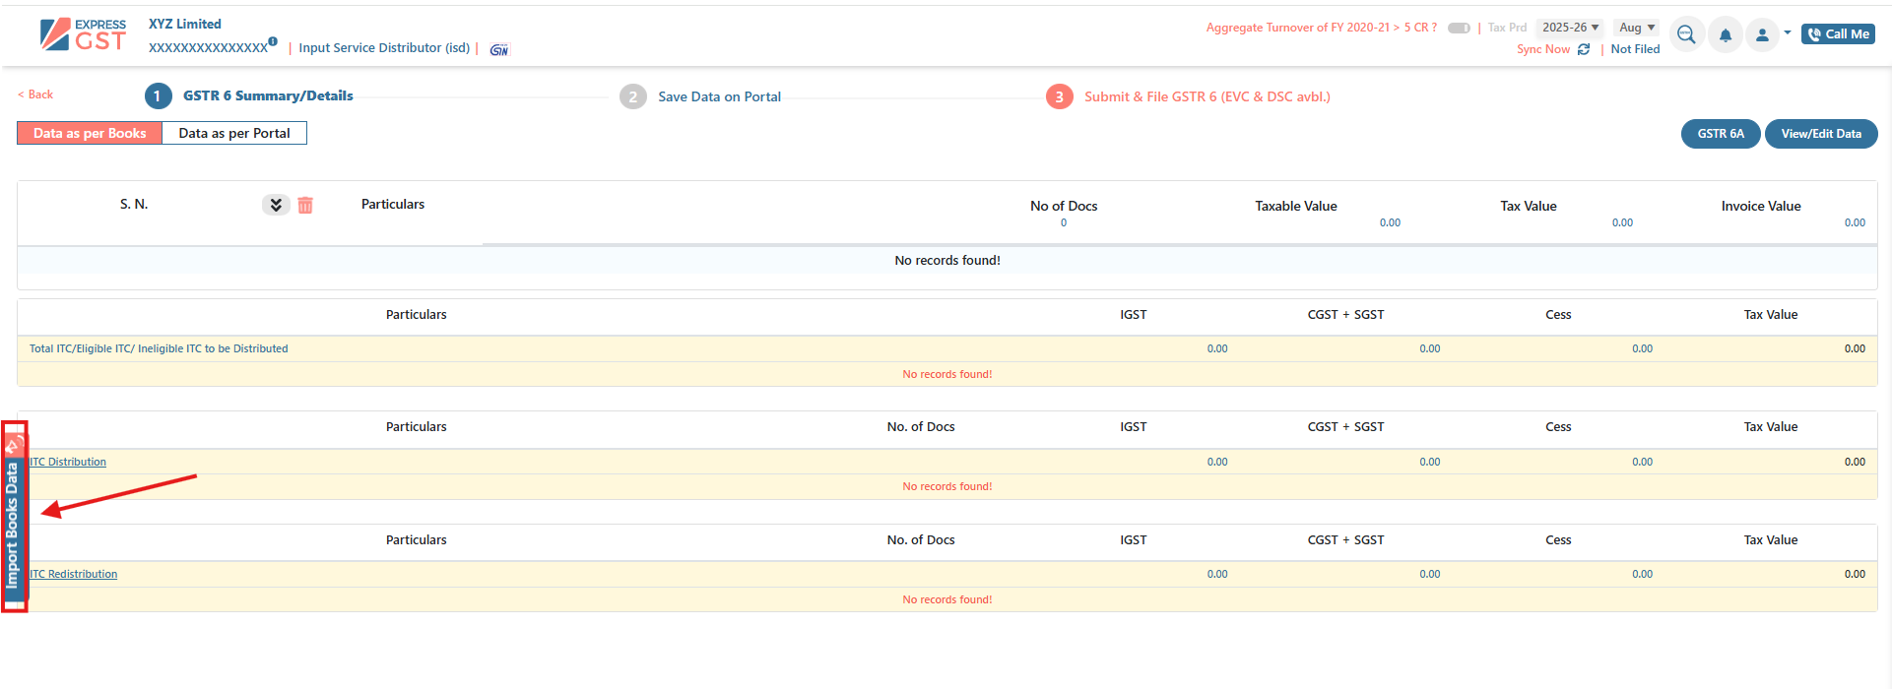Switch to Data as per Books view
Screen dimensions: 1892x689
90,133
